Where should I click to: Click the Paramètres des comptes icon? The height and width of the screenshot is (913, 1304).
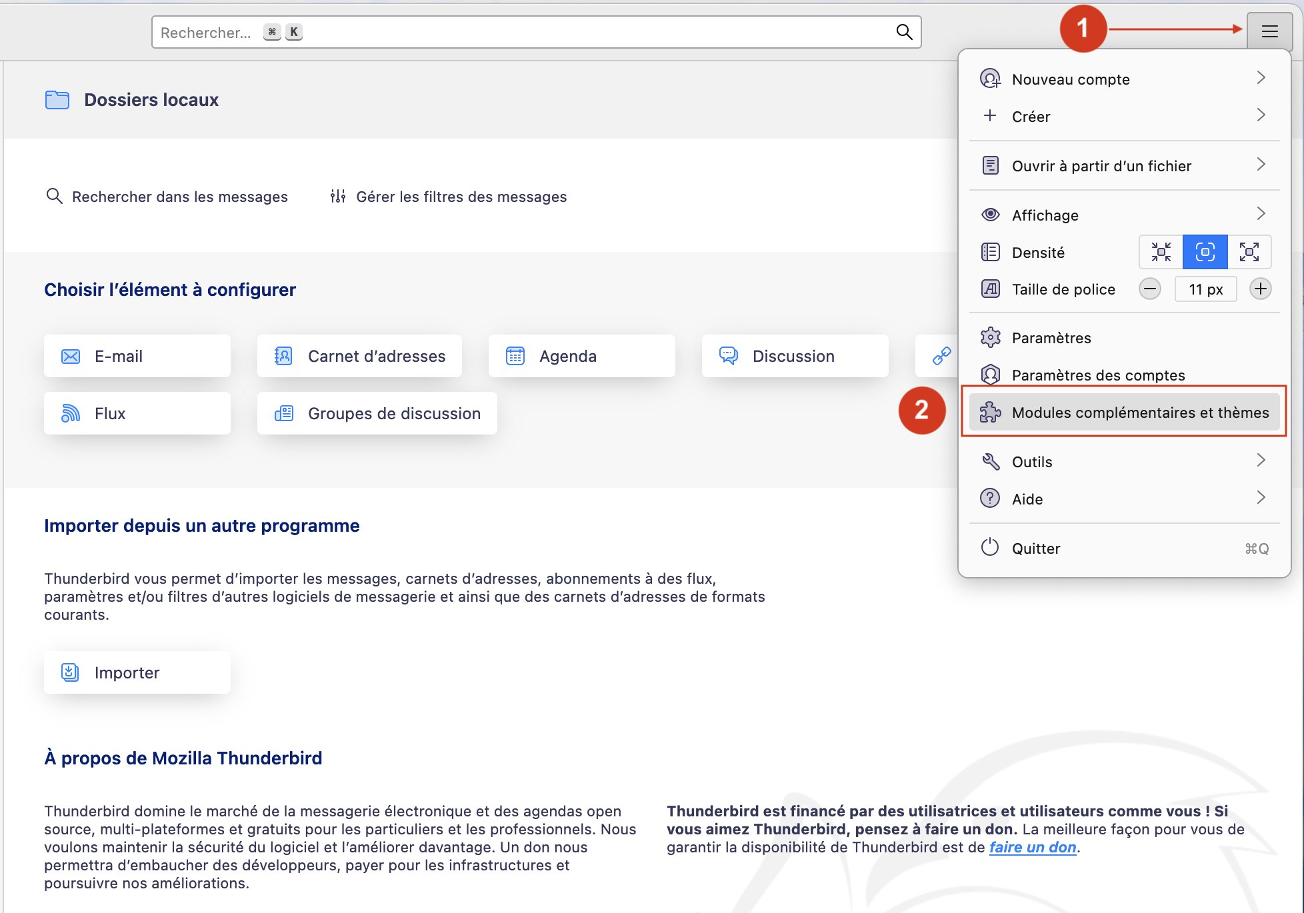tap(991, 375)
